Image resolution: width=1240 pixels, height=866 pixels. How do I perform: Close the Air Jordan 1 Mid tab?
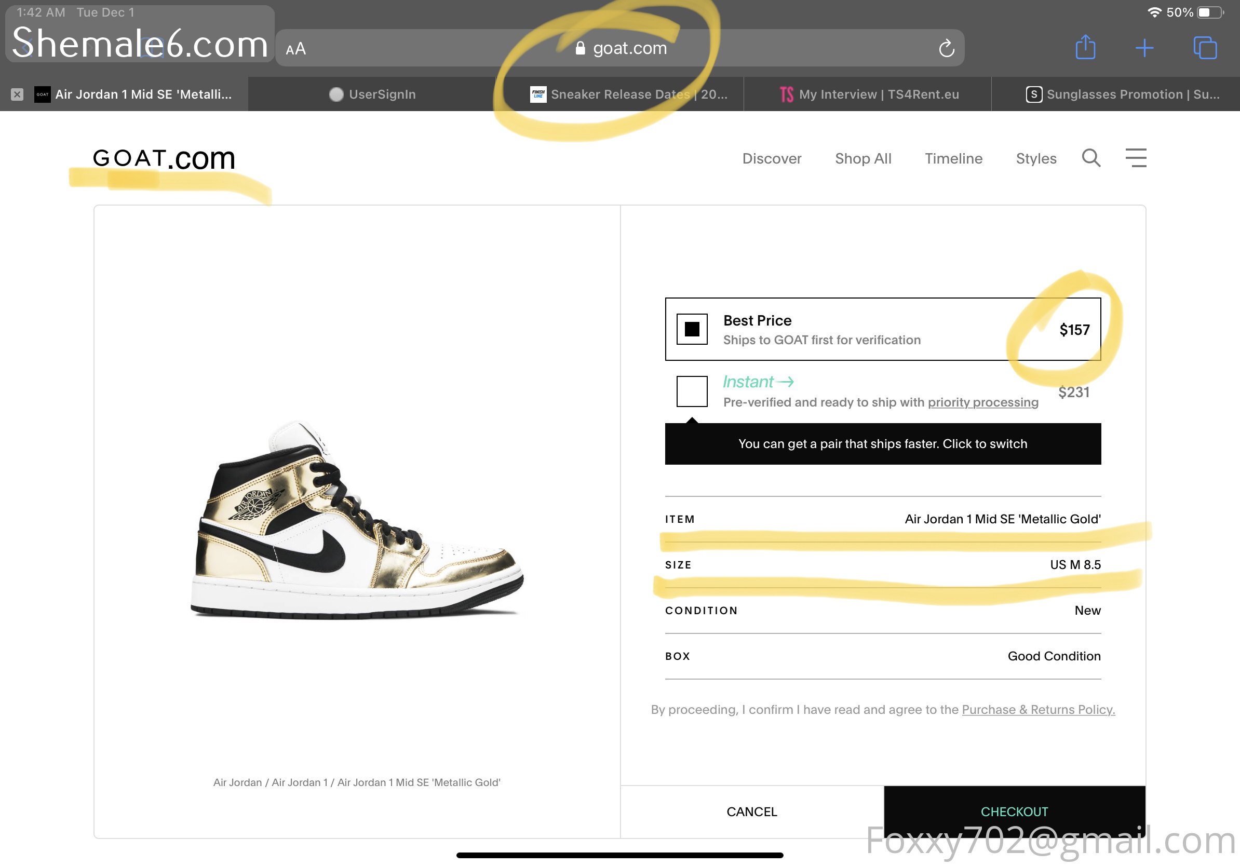[x=17, y=94]
